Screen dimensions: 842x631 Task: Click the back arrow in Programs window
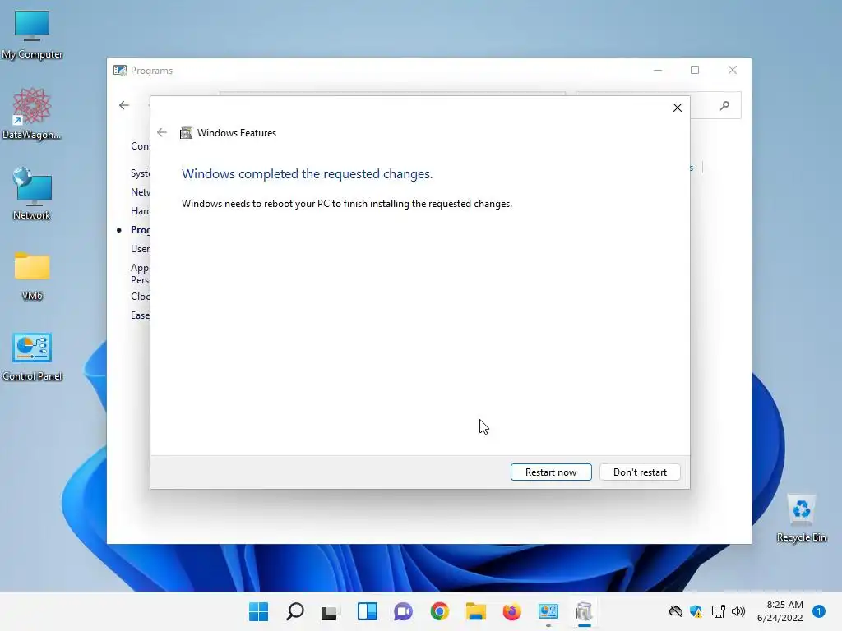(x=124, y=105)
